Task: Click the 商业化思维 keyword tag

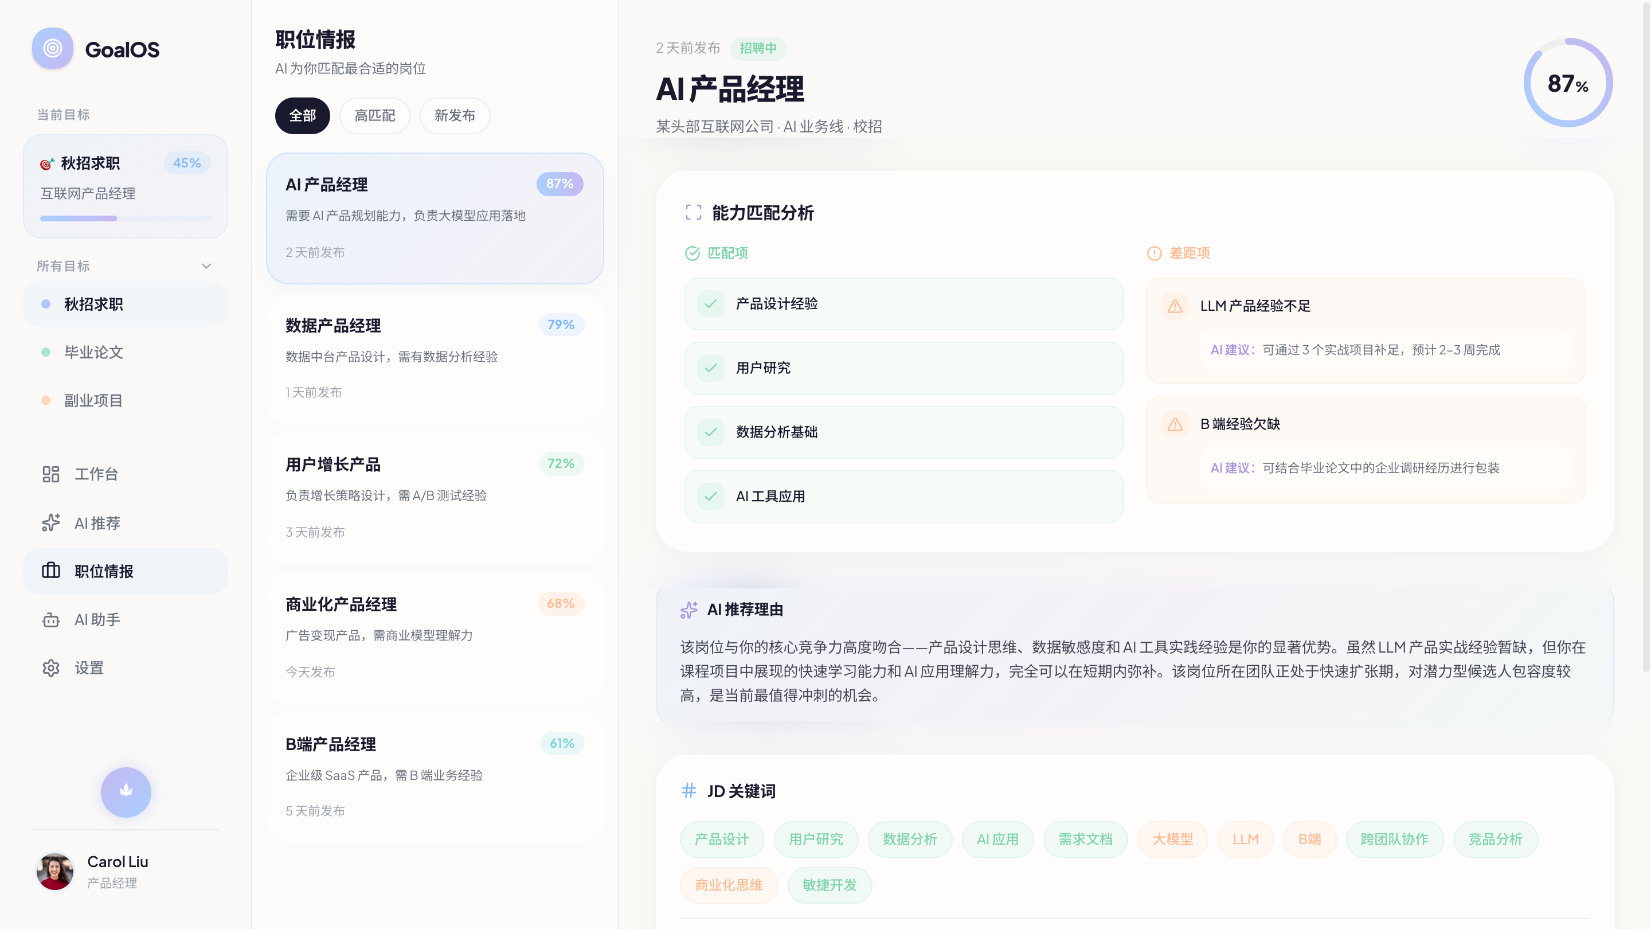Action: 729,885
